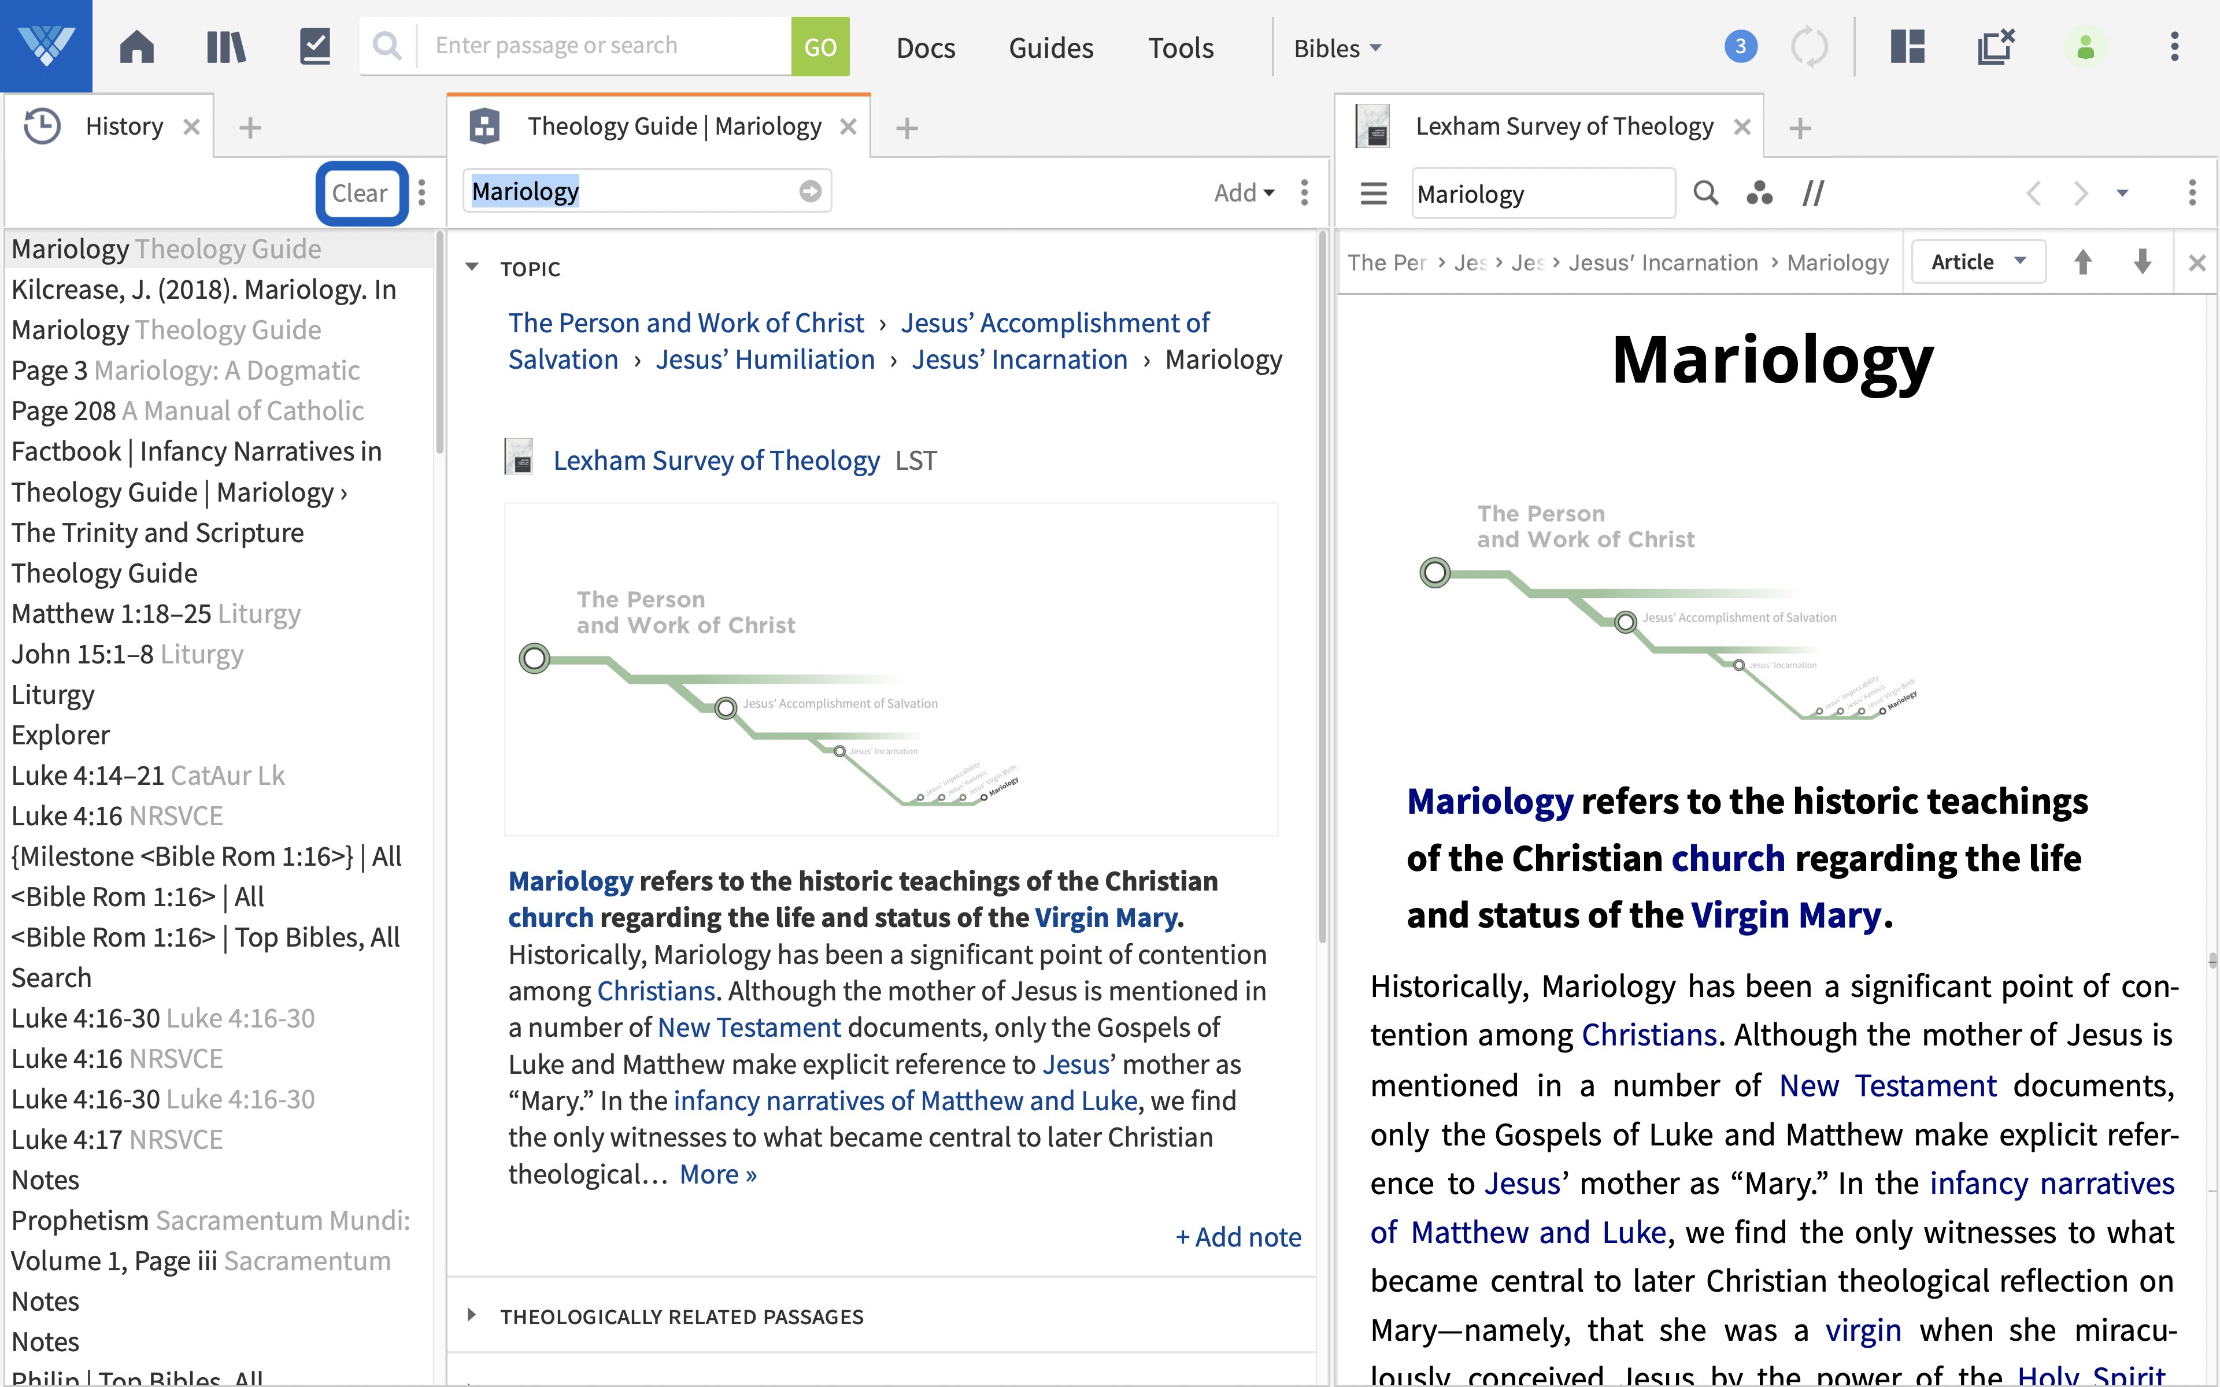
Task: Open the Jesus' Humiliation breadcrumb link
Action: pyautogui.click(x=765, y=359)
